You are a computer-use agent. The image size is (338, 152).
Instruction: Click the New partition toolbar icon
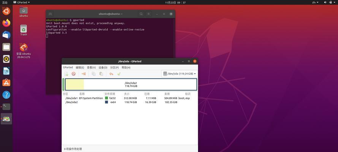pos(66,74)
